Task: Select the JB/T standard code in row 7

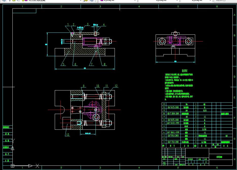Action: 173,123
